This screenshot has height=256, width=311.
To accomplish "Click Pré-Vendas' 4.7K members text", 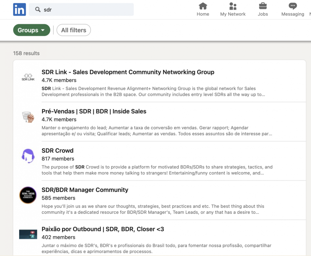I will [x=59, y=120].
